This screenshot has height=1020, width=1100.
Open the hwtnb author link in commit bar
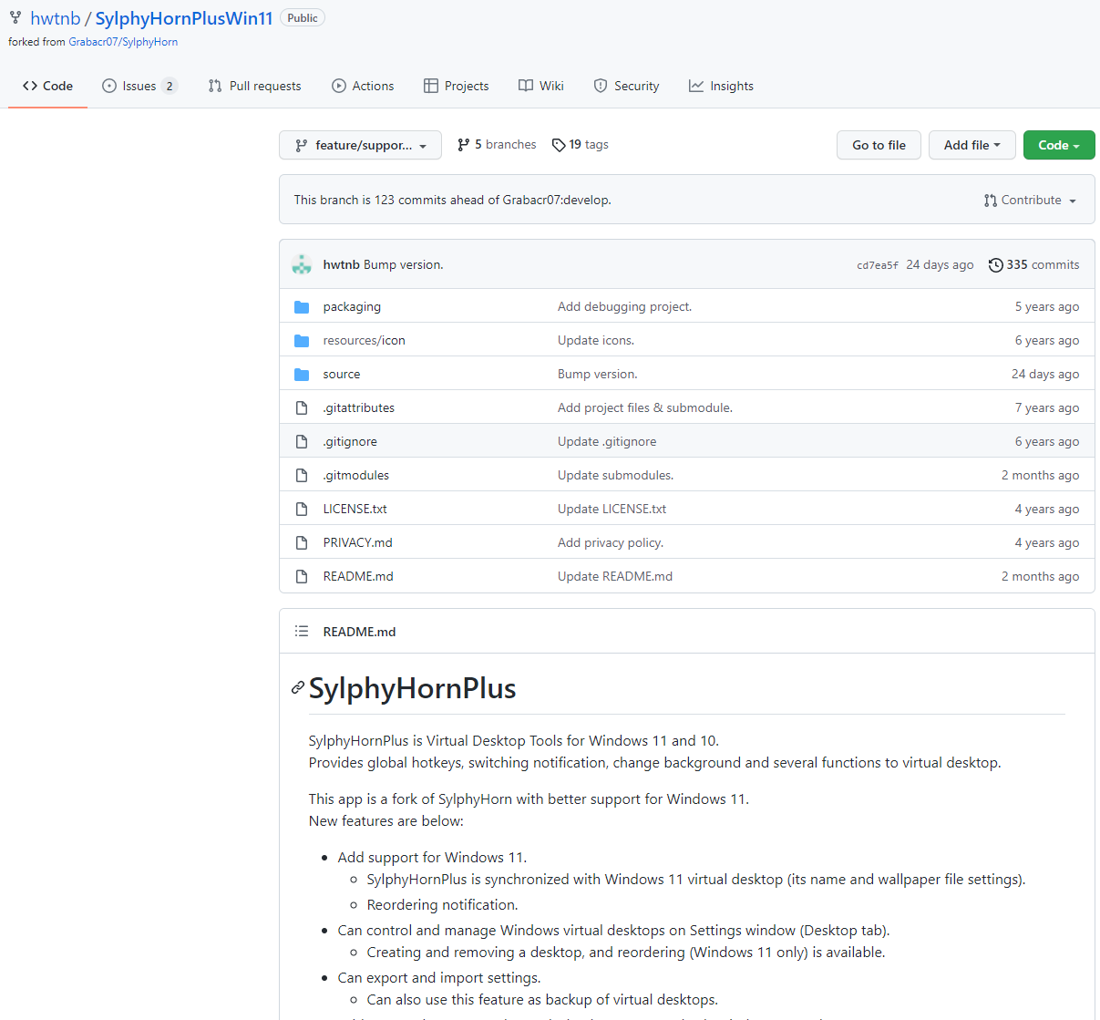coord(341,264)
